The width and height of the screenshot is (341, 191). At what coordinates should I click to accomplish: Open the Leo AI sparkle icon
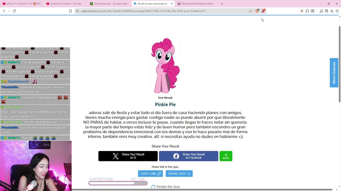point(332,11)
